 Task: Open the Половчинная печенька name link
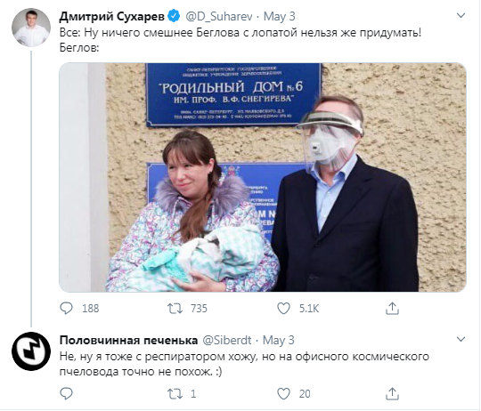pos(128,340)
